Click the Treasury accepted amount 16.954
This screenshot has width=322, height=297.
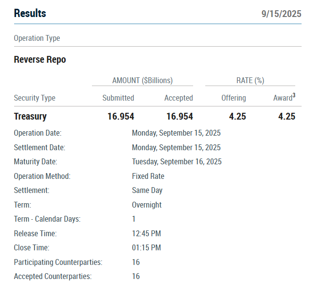click(179, 117)
